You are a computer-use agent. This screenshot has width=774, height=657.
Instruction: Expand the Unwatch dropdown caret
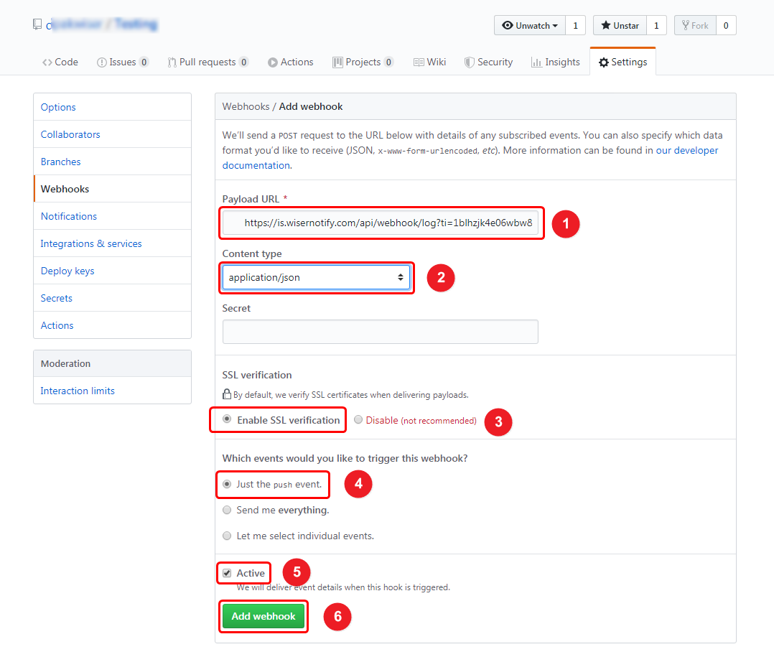point(555,26)
